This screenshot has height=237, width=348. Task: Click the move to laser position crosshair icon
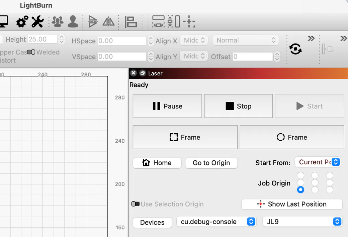pyautogui.click(x=189, y=21)
